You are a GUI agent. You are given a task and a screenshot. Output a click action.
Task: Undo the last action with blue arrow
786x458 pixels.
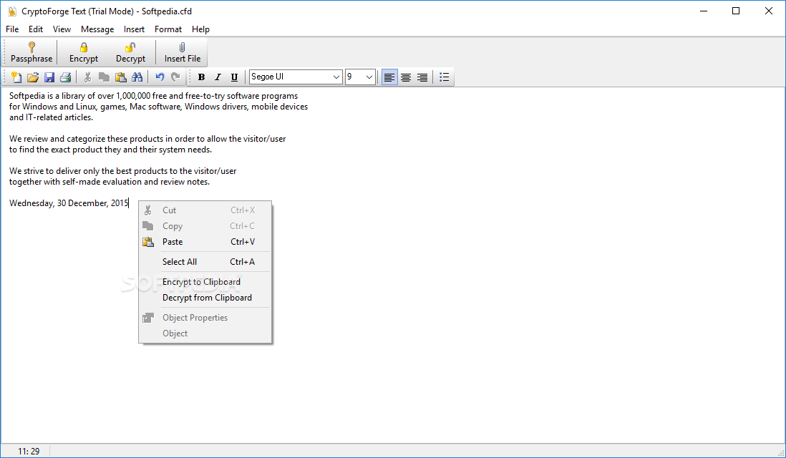tap(160, 77)
